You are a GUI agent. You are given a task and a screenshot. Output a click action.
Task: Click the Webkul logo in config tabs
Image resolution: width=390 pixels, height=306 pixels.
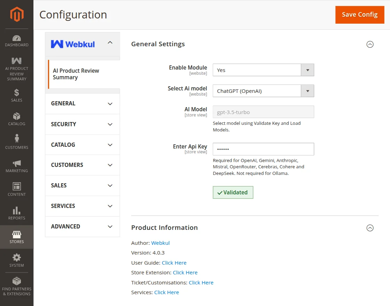(73, 44)
